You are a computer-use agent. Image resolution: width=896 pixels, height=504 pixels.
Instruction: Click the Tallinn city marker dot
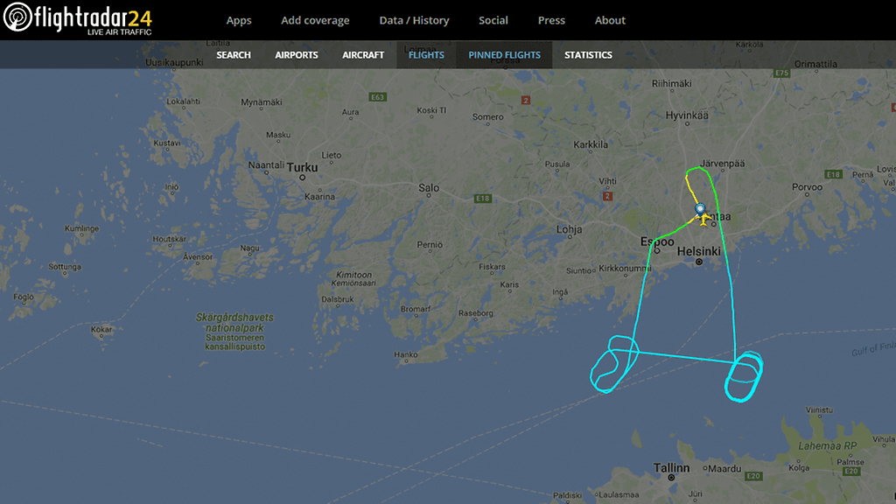[671, 478]
